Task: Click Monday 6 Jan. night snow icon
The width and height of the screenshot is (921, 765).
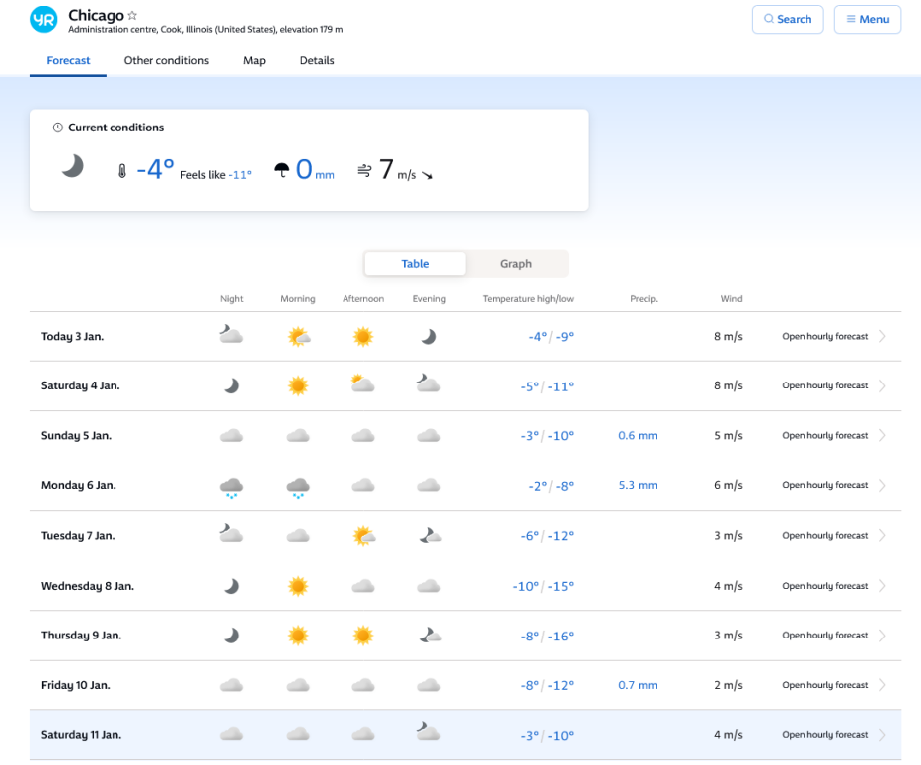Action: (231, 487)
